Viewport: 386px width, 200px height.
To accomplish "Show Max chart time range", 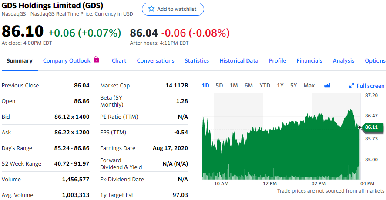I will [309, 86].
